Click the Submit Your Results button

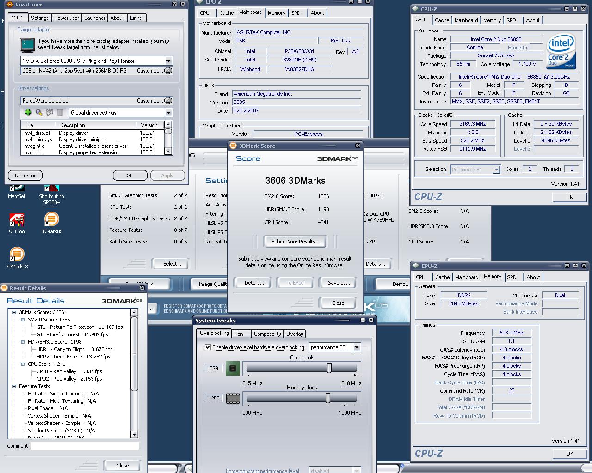pyautogui.click(x=295, y=242)
